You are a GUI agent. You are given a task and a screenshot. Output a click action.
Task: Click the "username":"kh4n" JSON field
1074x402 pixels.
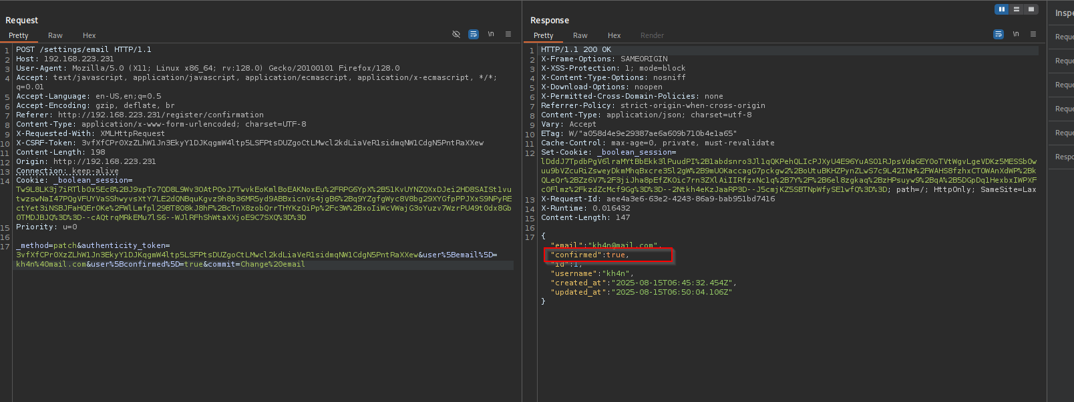[592, 273]
